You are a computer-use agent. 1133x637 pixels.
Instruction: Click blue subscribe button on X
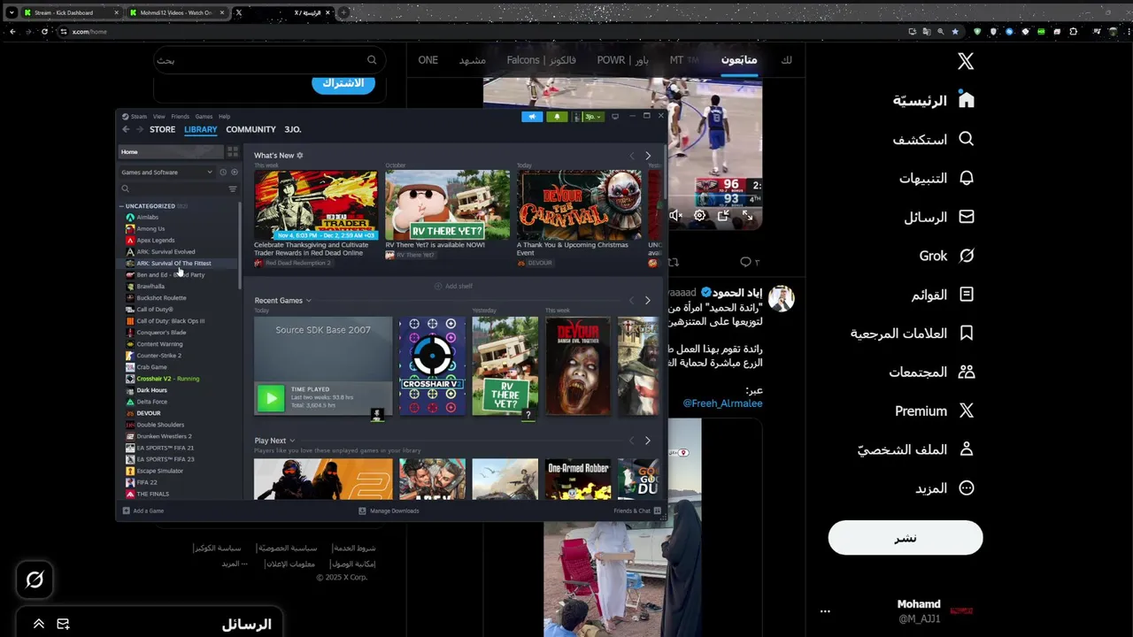pos(343,83)
